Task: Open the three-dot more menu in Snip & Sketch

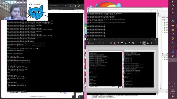Action: coord(155,43)
